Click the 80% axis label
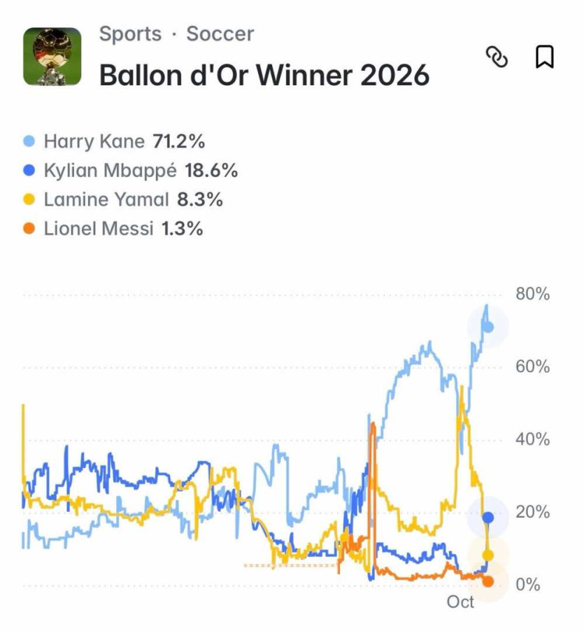This screenshot has width=584, height=631. (532, 295)
